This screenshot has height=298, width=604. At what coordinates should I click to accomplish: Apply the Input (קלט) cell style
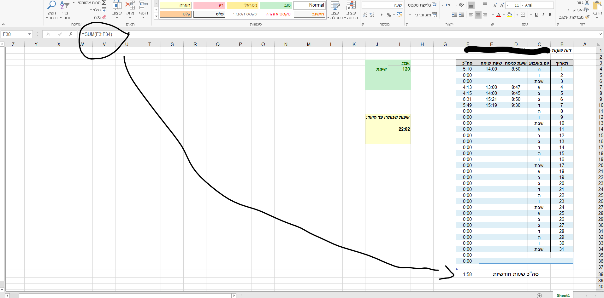click(x=175, y=14)
